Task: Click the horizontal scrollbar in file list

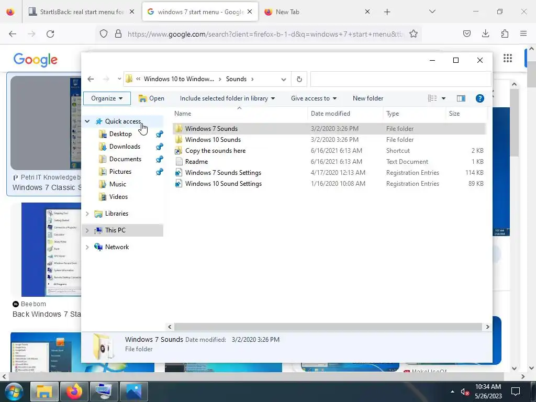Action: [x=328, y=327]
